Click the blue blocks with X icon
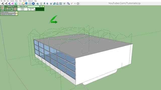The image size is (161, 90). [61, 4]
